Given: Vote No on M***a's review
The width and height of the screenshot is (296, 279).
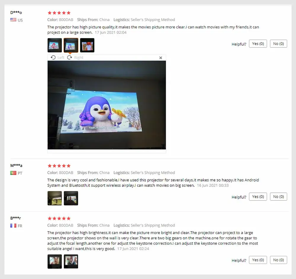Looking at the screenshot, I should [x=279, y=197].
